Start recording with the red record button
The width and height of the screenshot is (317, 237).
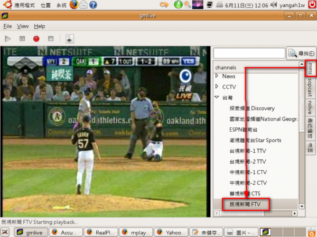point(36,38)
